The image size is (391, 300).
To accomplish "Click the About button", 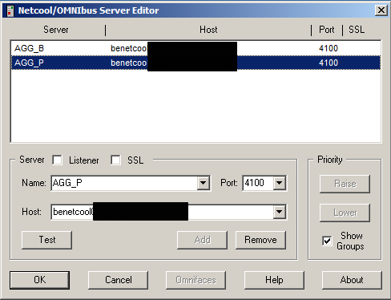I will (352, 280).
